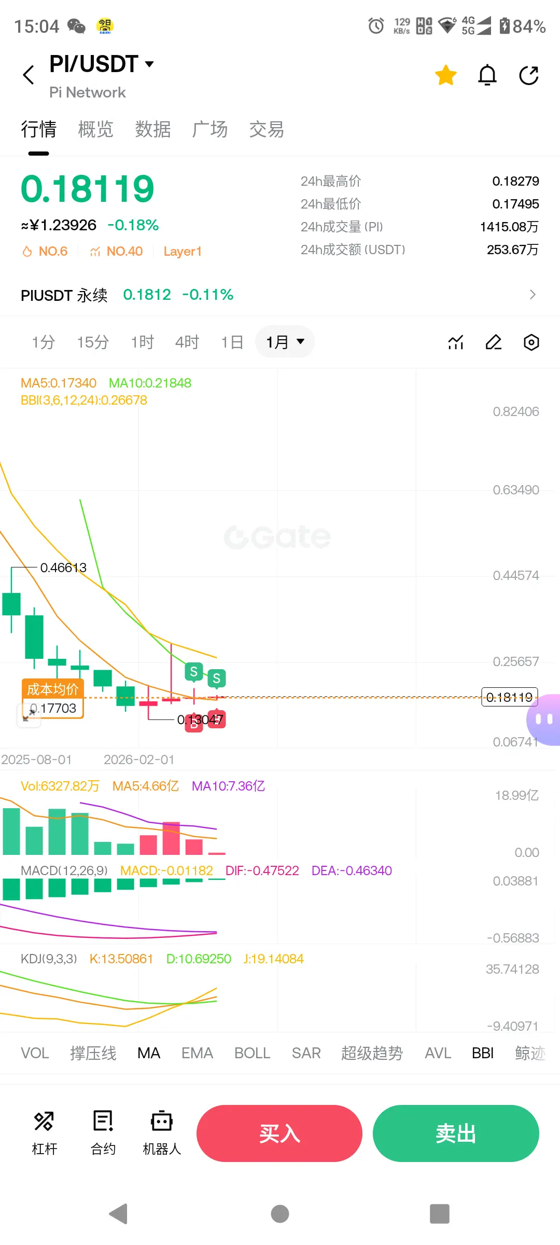This screenshot has height=1245, width=560.
Task: Switch to 交易 tab
Action: click(267, 129)
